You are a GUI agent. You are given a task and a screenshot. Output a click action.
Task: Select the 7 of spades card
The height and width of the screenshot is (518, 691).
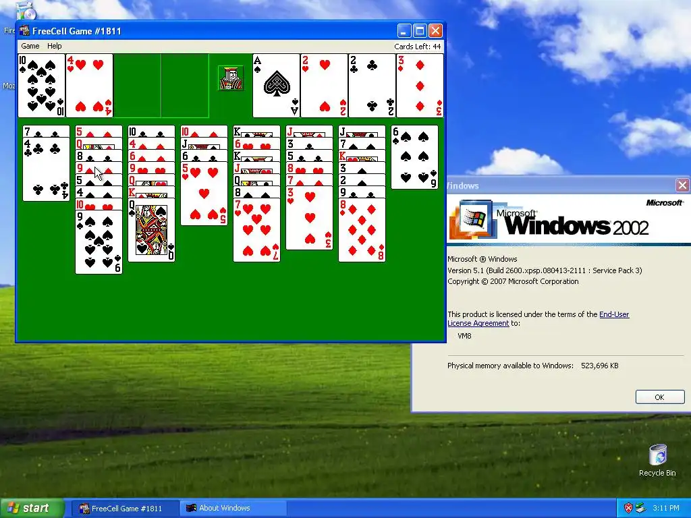tap(362, 143)
